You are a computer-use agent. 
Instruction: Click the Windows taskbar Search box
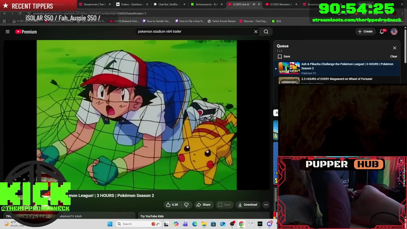138,224
